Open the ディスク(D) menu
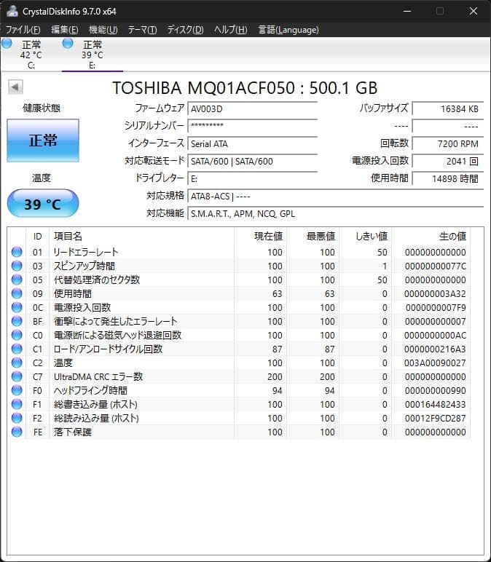 [x=186, y=30]
